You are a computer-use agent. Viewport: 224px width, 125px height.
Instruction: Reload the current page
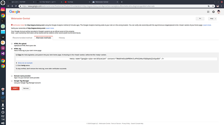(16, 6)
